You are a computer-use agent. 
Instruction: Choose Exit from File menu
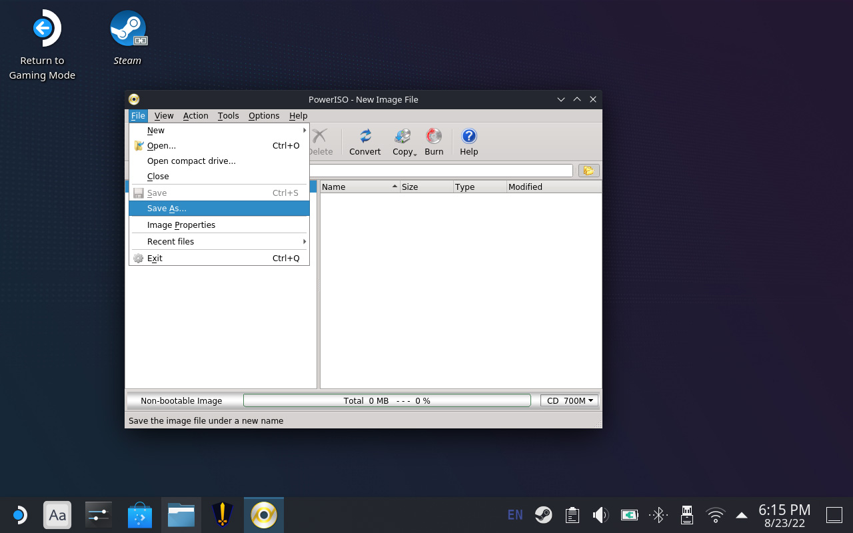pyautogui.click(x=219, y=259)
